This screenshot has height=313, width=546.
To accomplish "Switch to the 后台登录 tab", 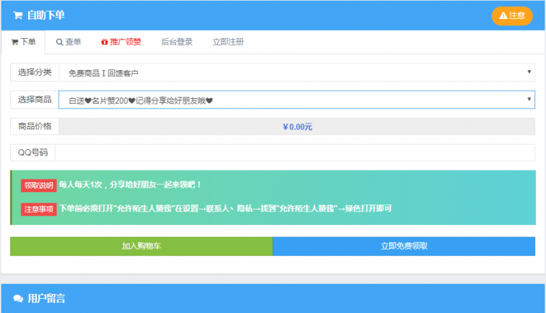I will tap(177, 42).
